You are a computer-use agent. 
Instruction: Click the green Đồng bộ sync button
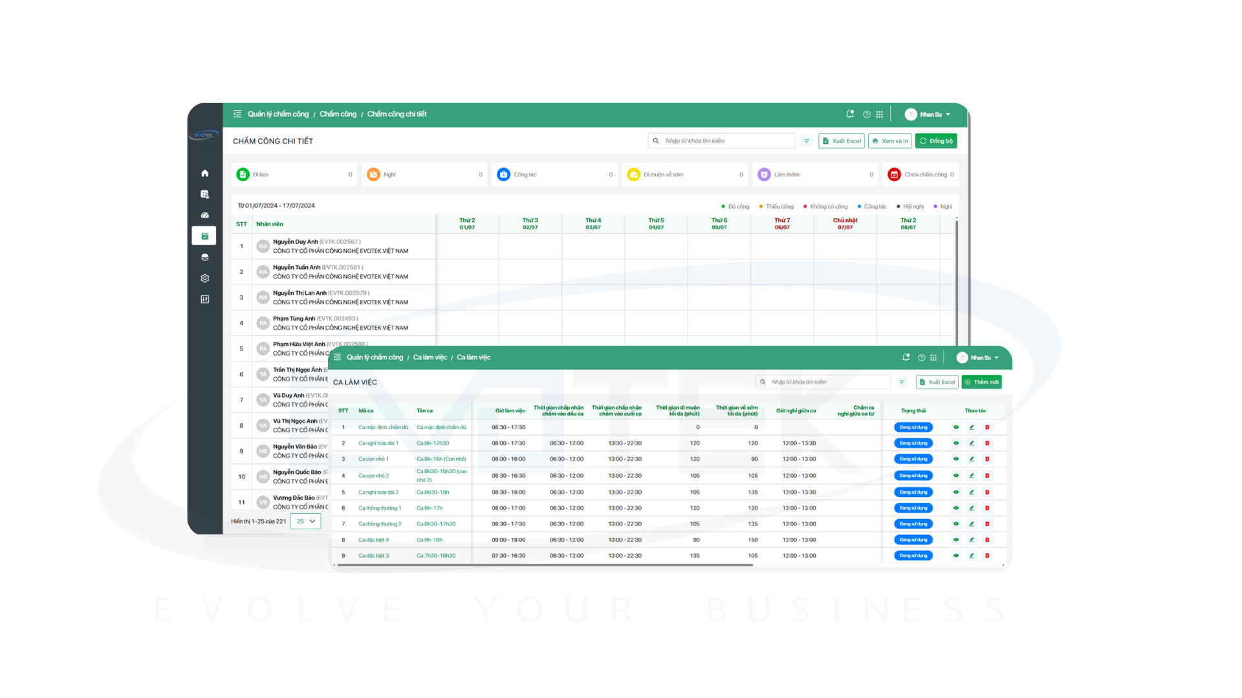point(936,141)
